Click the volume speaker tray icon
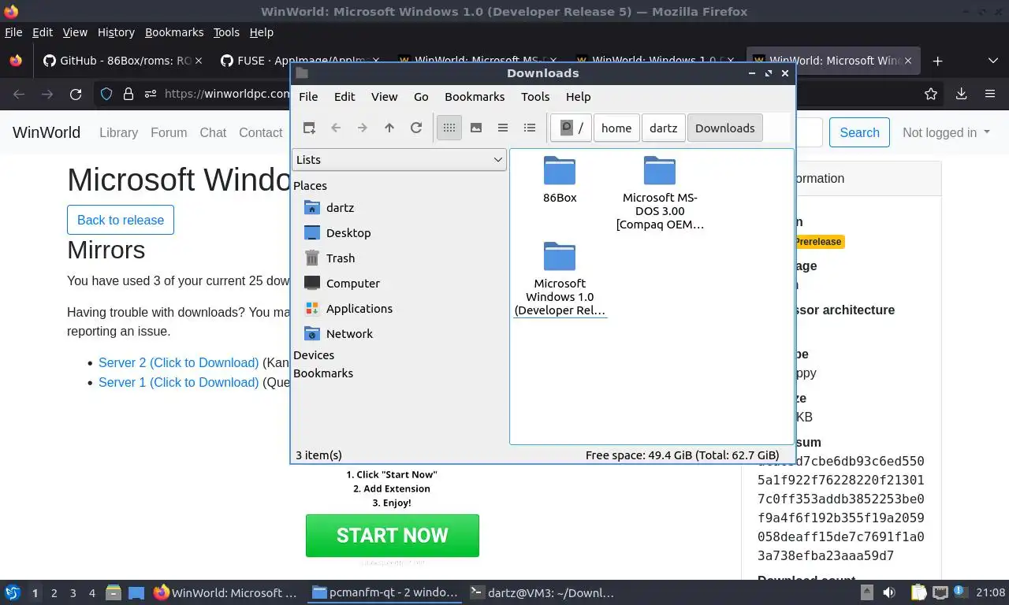The image size is (1009, 605). 889,592
